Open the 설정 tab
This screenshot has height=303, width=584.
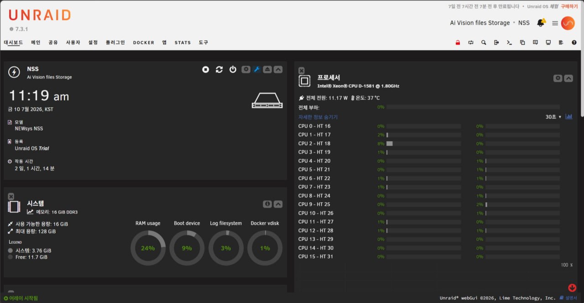click(93, 42)
